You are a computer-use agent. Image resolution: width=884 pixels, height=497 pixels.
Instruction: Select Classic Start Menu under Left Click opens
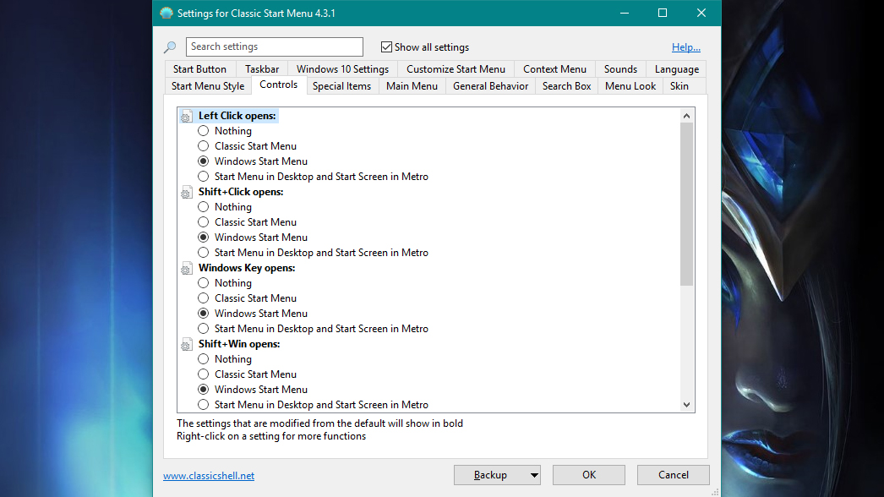(x=204, y=146)
